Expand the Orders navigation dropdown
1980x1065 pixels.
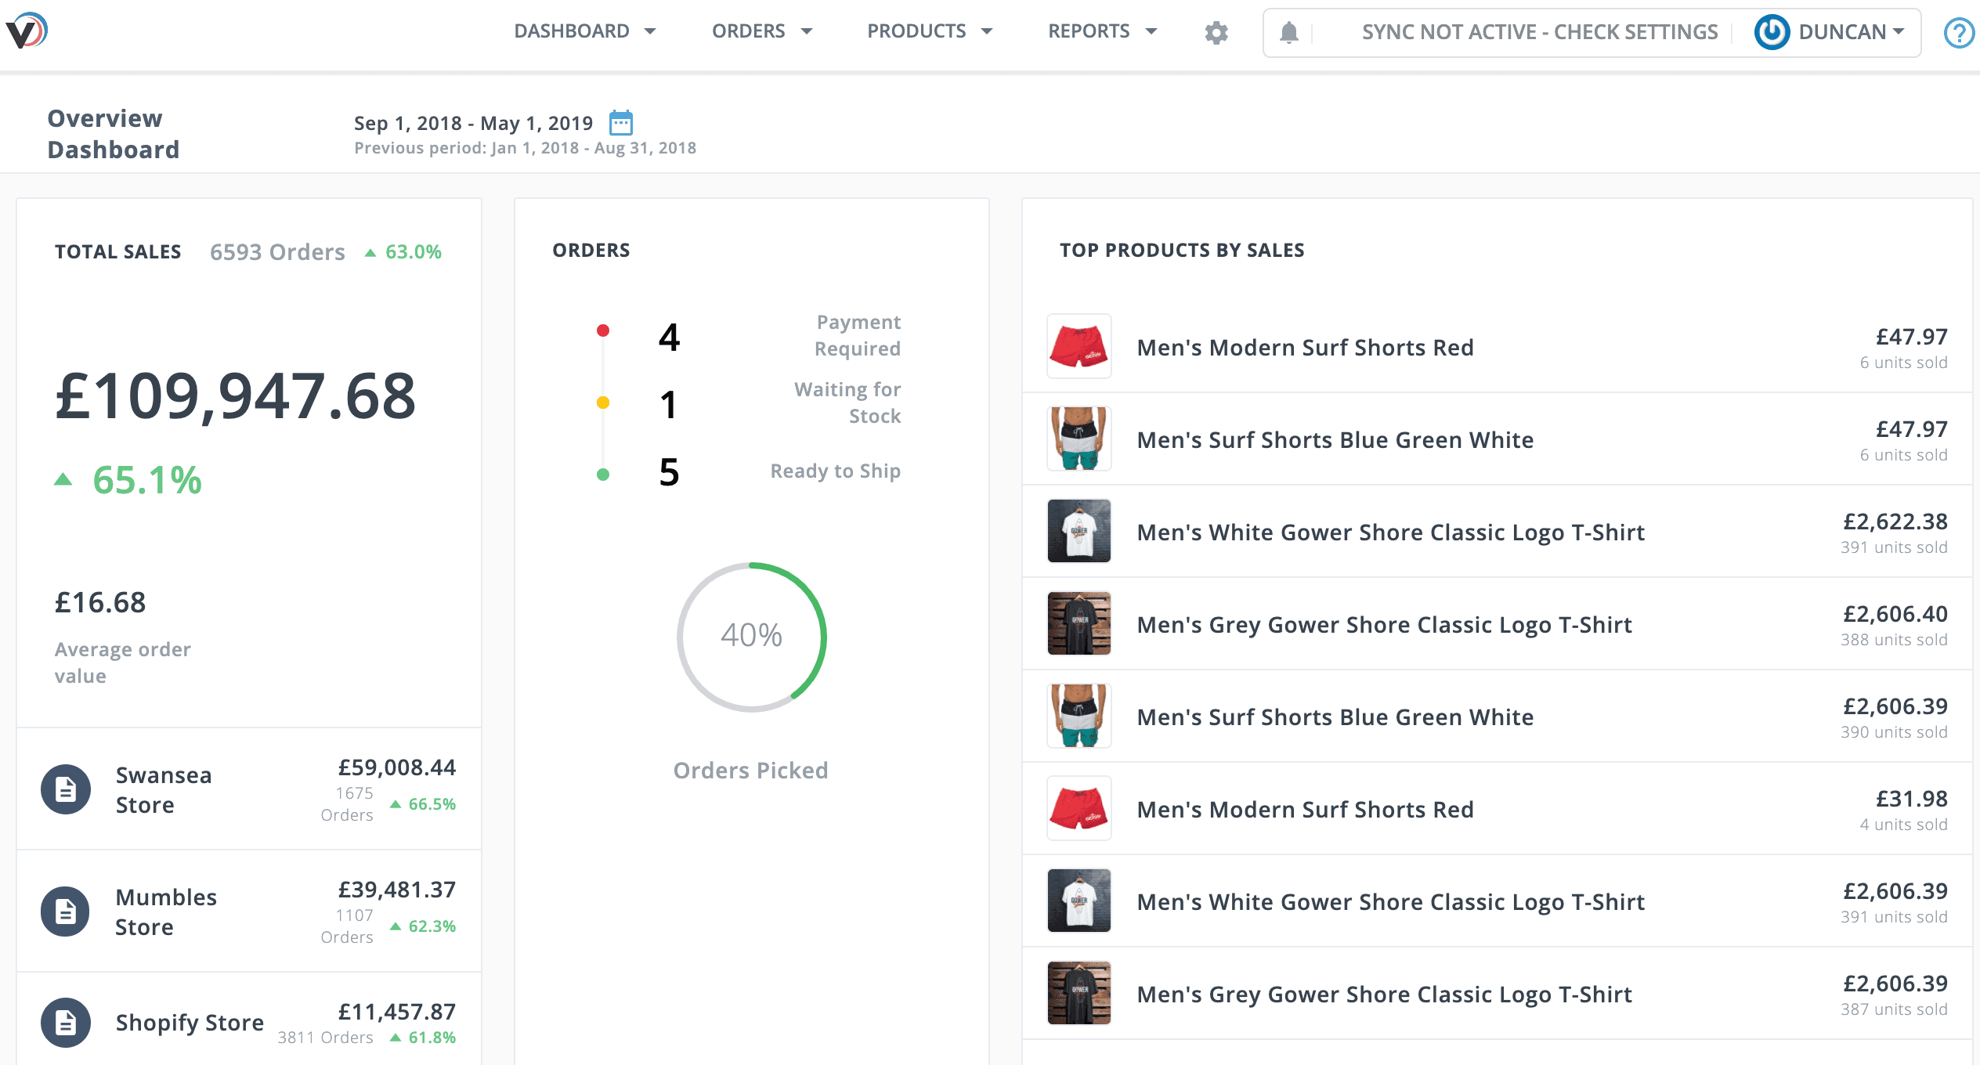tap(762, 33)
